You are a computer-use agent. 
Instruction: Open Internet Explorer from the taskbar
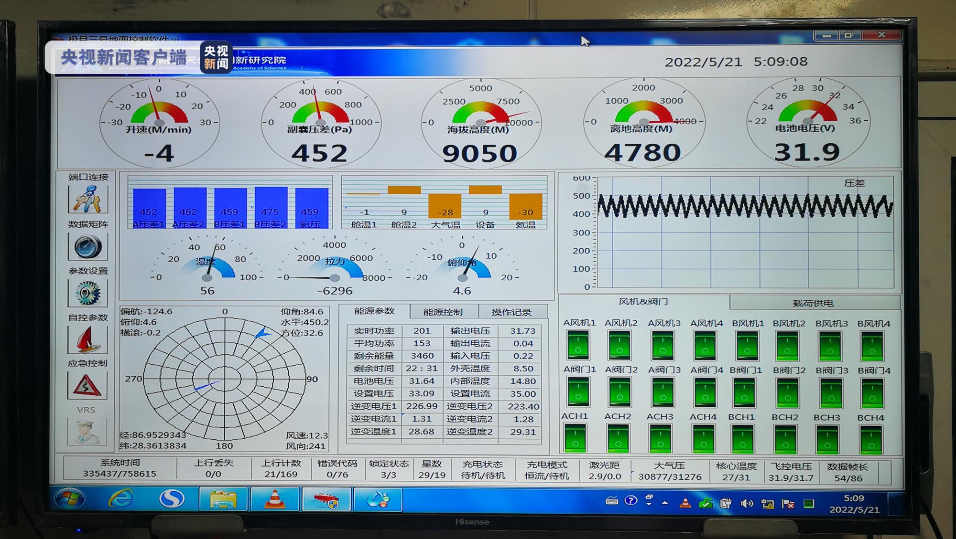click(120, 499)
